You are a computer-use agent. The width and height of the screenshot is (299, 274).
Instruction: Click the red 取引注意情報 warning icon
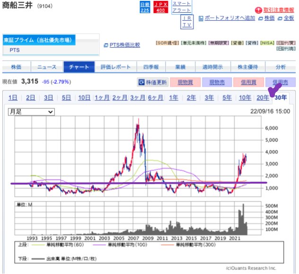[x=258, y=10]
